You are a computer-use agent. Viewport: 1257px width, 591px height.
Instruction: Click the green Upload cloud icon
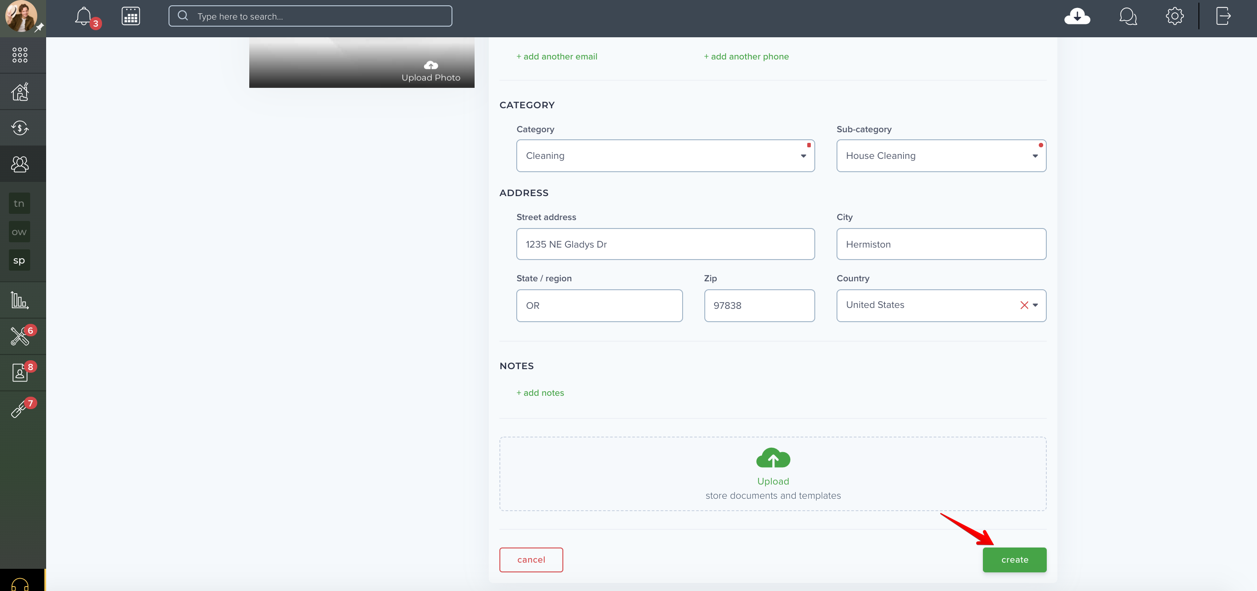[773, 458]
